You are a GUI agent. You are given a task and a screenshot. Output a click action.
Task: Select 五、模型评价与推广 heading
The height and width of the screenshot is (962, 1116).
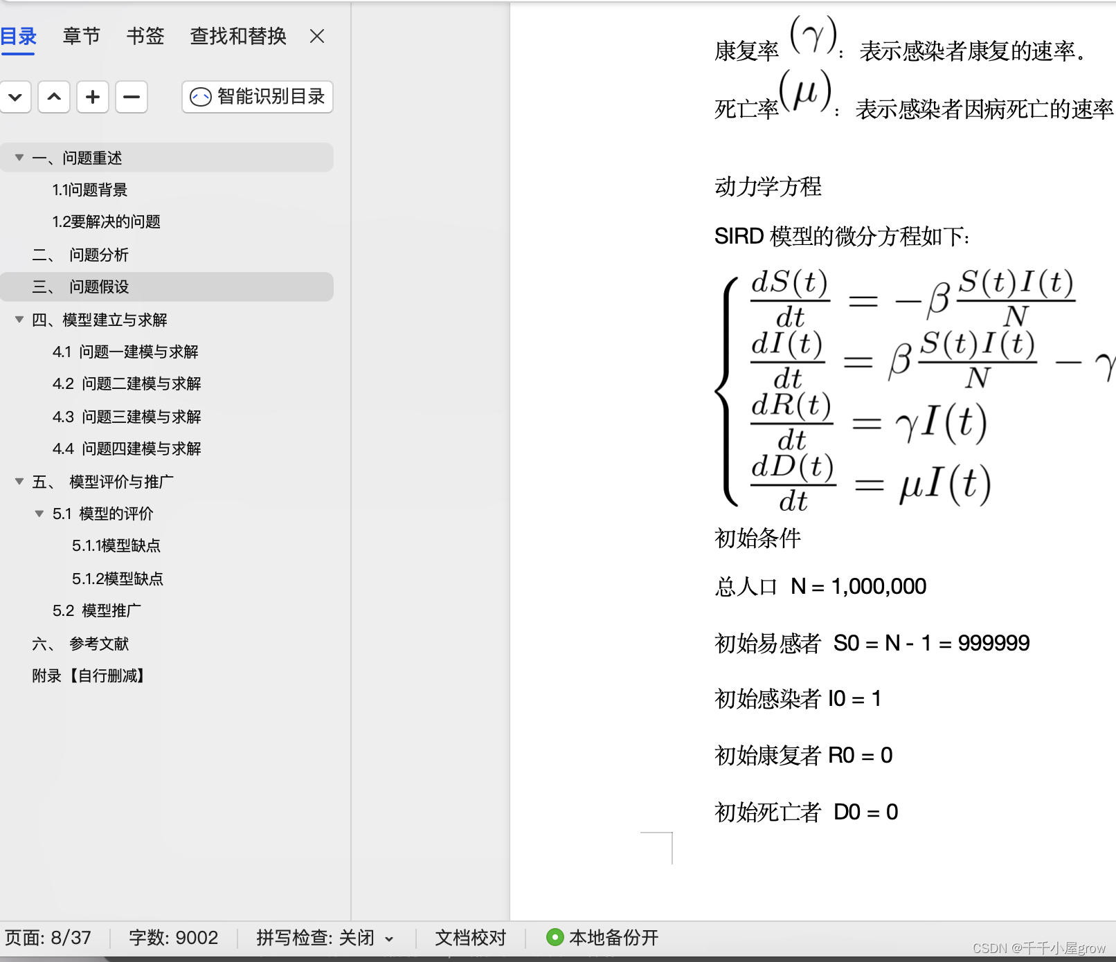[103, 482]
